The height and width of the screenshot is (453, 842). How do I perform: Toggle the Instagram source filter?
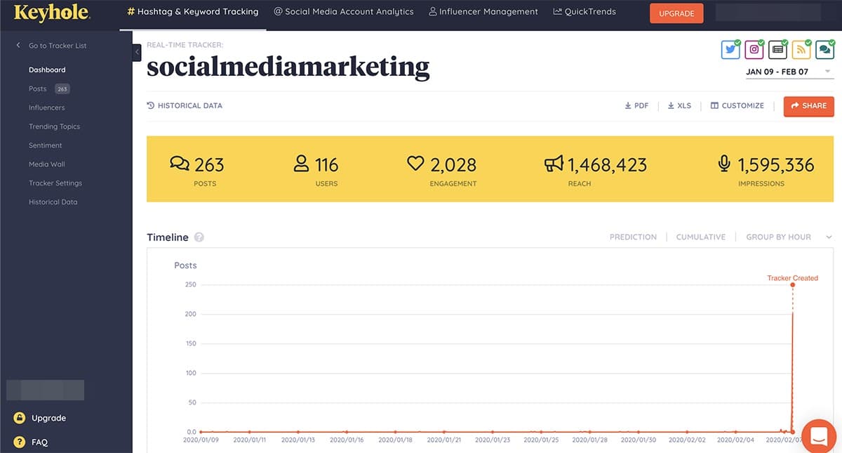(x=754, y=49)
